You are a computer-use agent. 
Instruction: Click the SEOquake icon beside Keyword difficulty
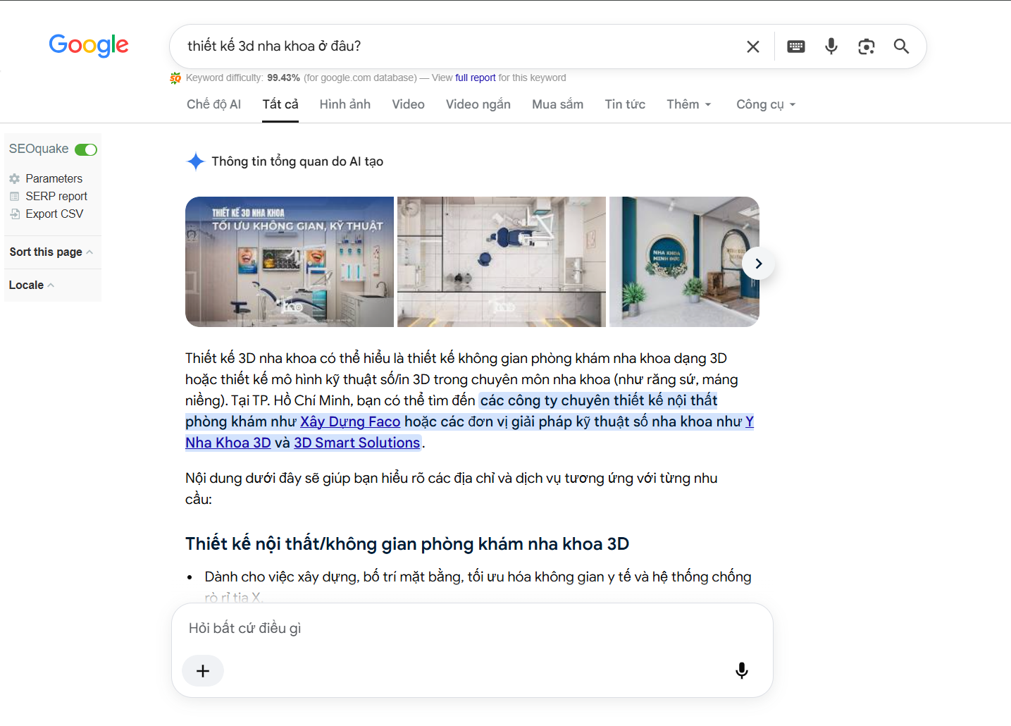click(175, 78)
